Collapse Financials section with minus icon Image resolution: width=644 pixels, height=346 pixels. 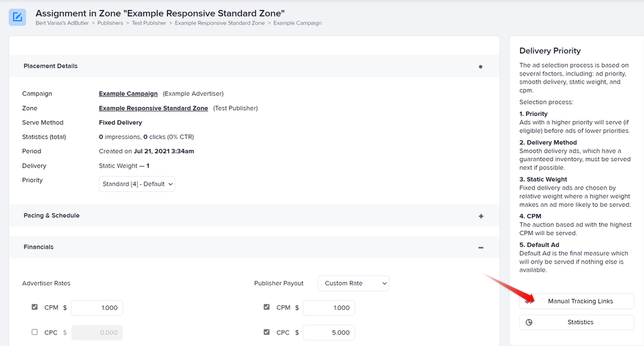tap(480, 247)
